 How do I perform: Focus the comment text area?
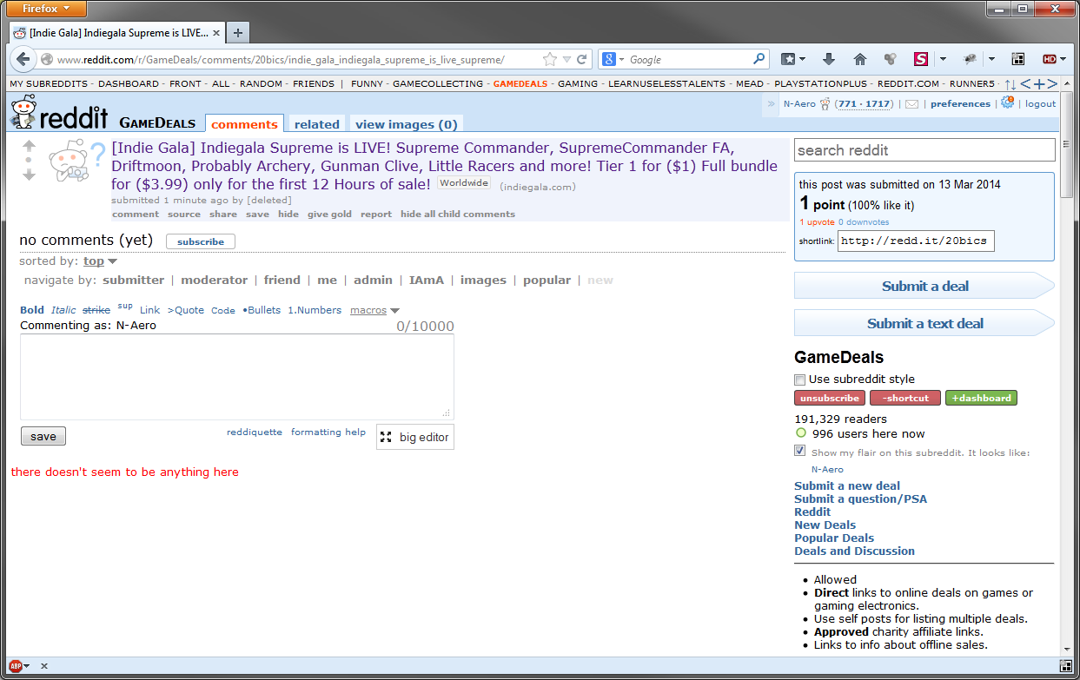[237, 377]
